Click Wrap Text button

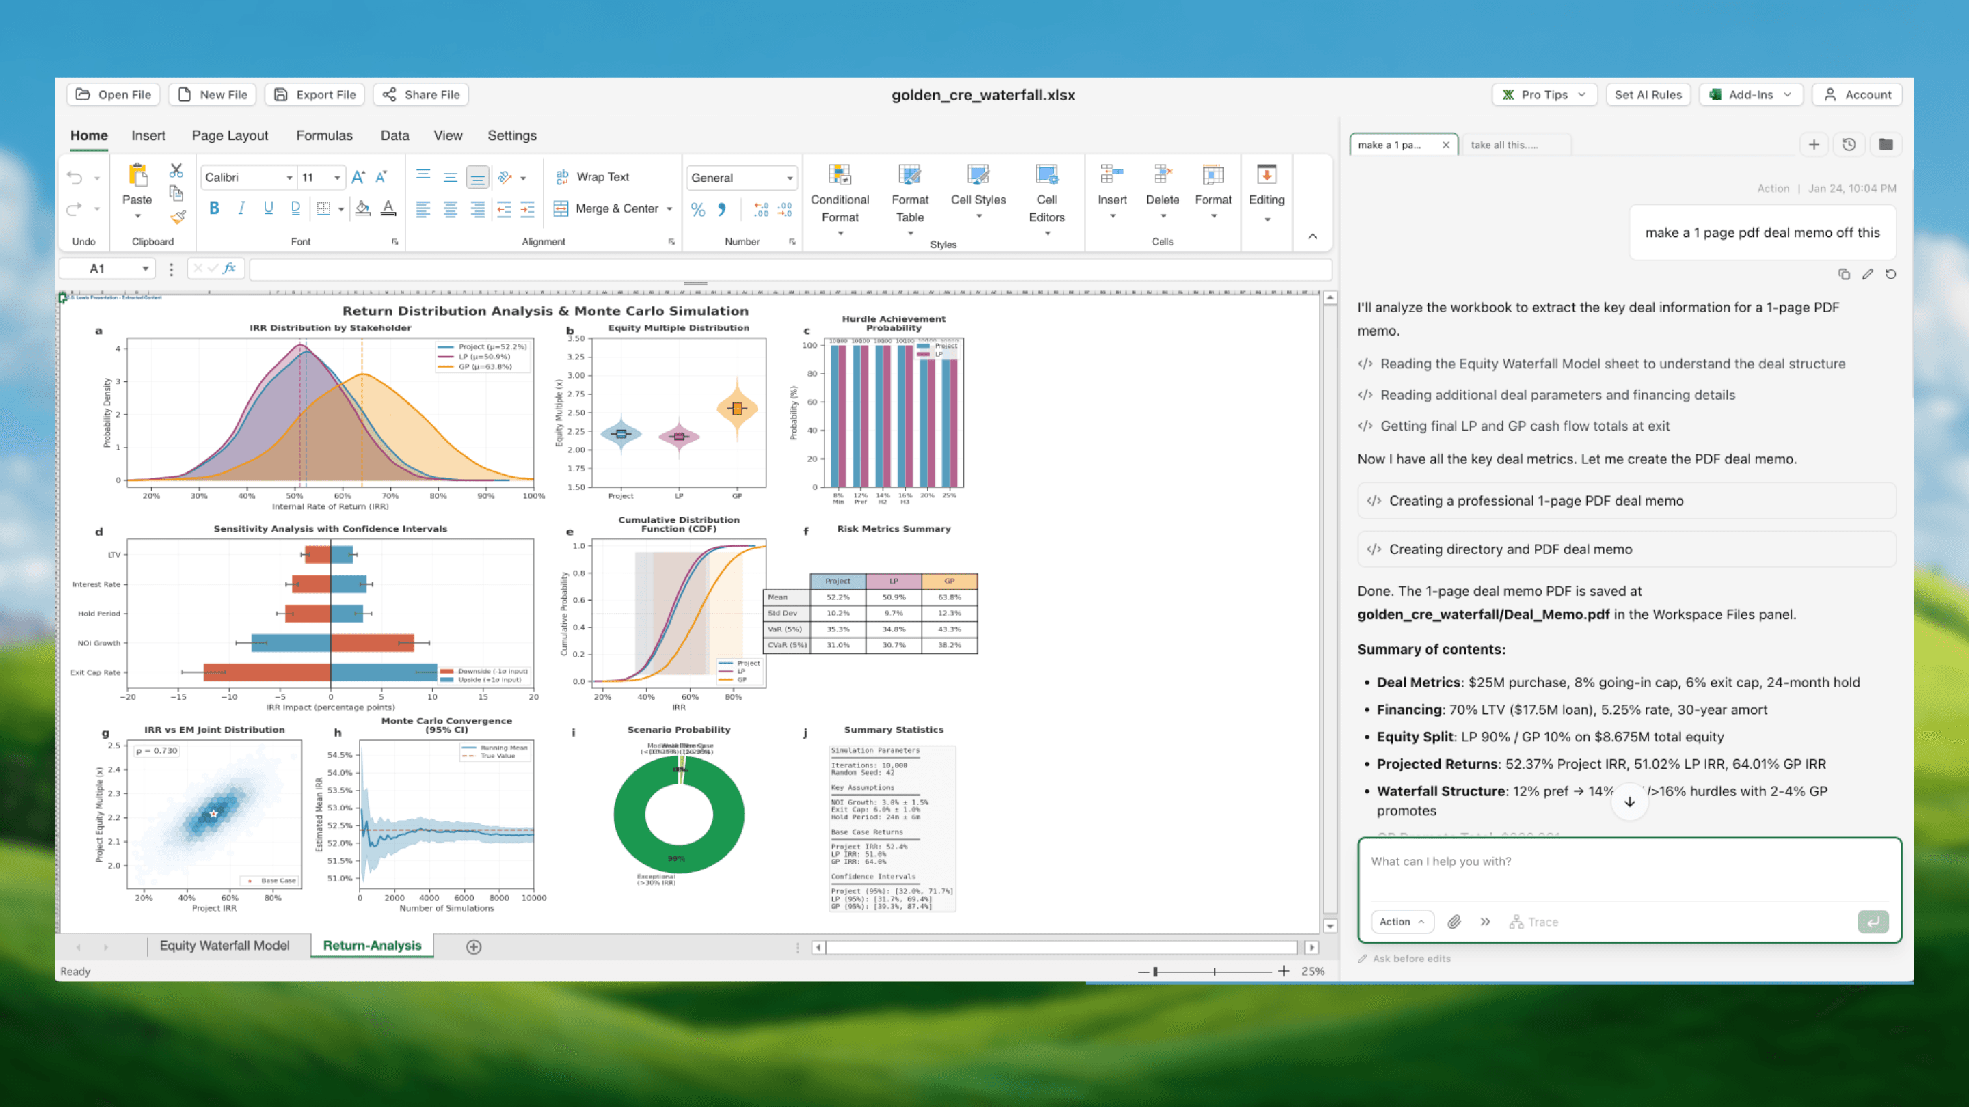coord(592,176)
